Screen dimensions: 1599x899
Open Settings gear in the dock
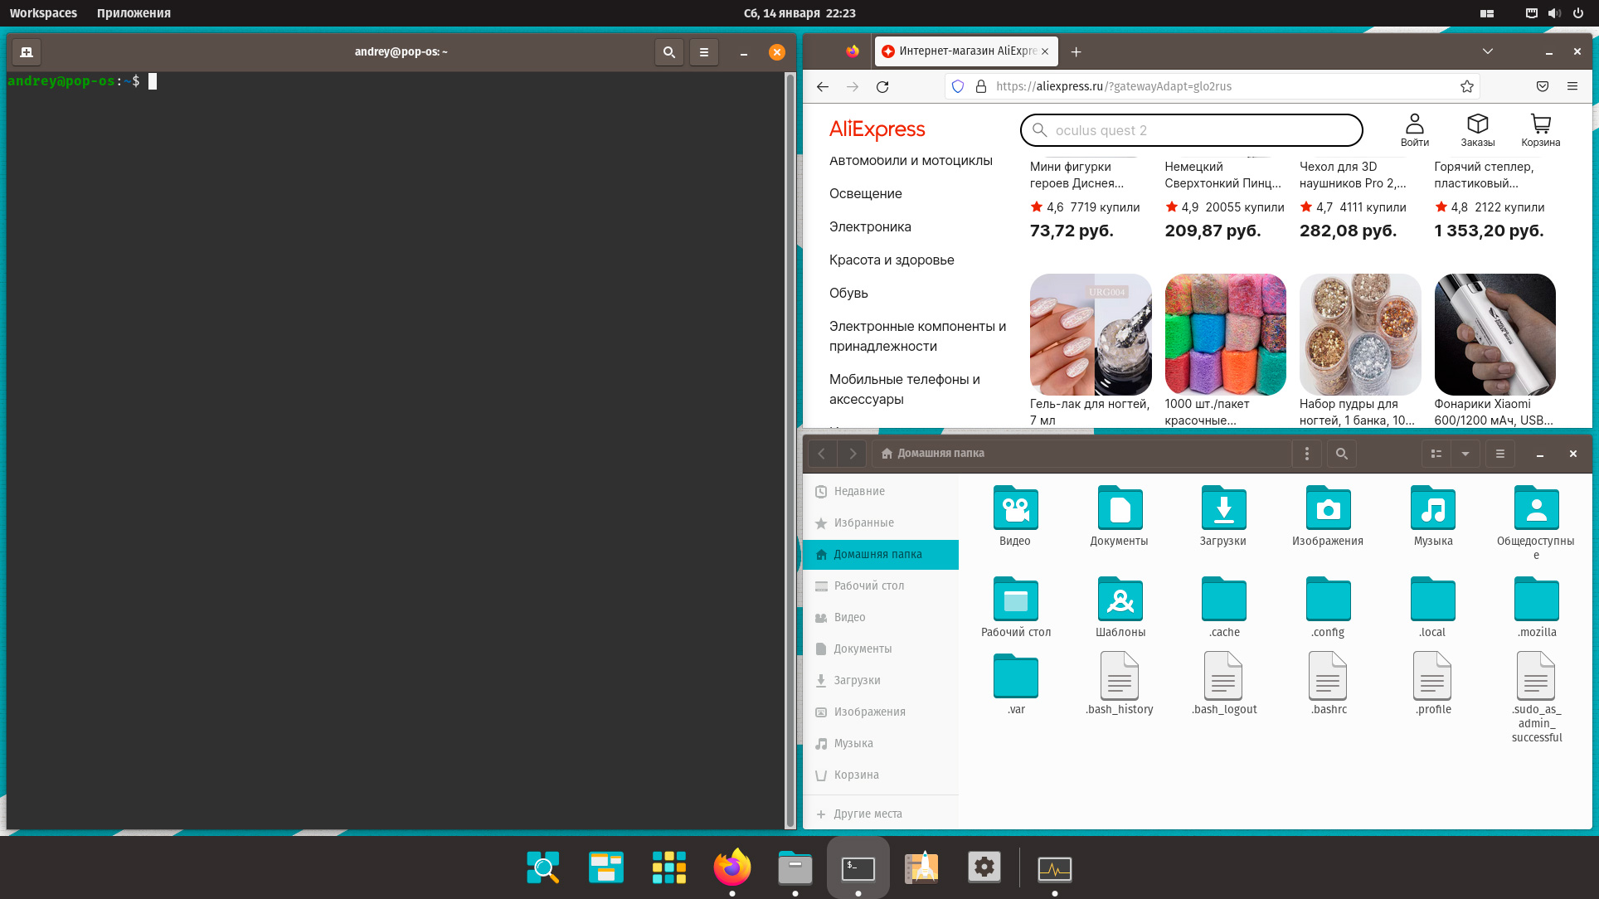(x=984, y=867)
